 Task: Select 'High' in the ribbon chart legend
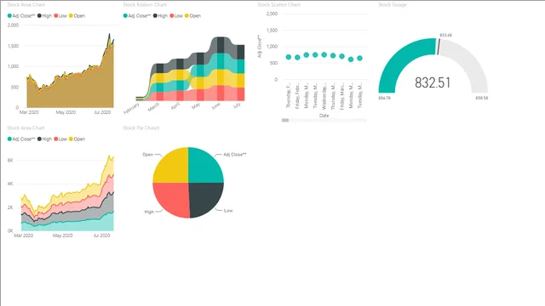(161, 15)
